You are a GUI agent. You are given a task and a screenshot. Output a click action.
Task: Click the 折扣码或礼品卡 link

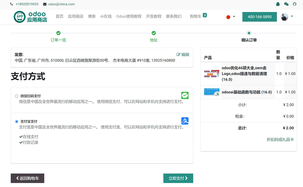[x=280, y=140]
